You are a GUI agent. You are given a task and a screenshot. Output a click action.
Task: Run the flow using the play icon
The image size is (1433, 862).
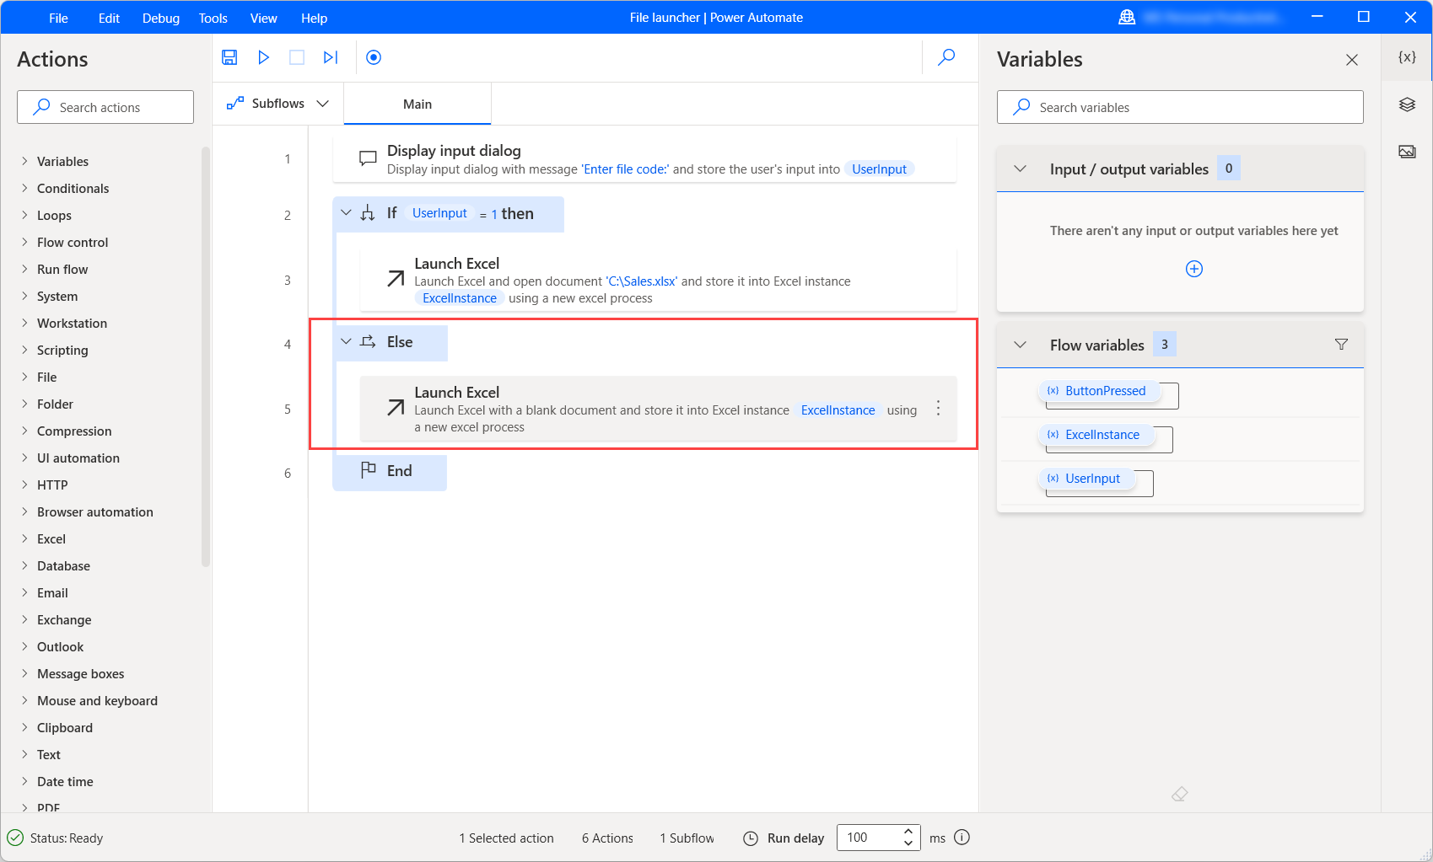pyautogui.click(x=263, y=57)
